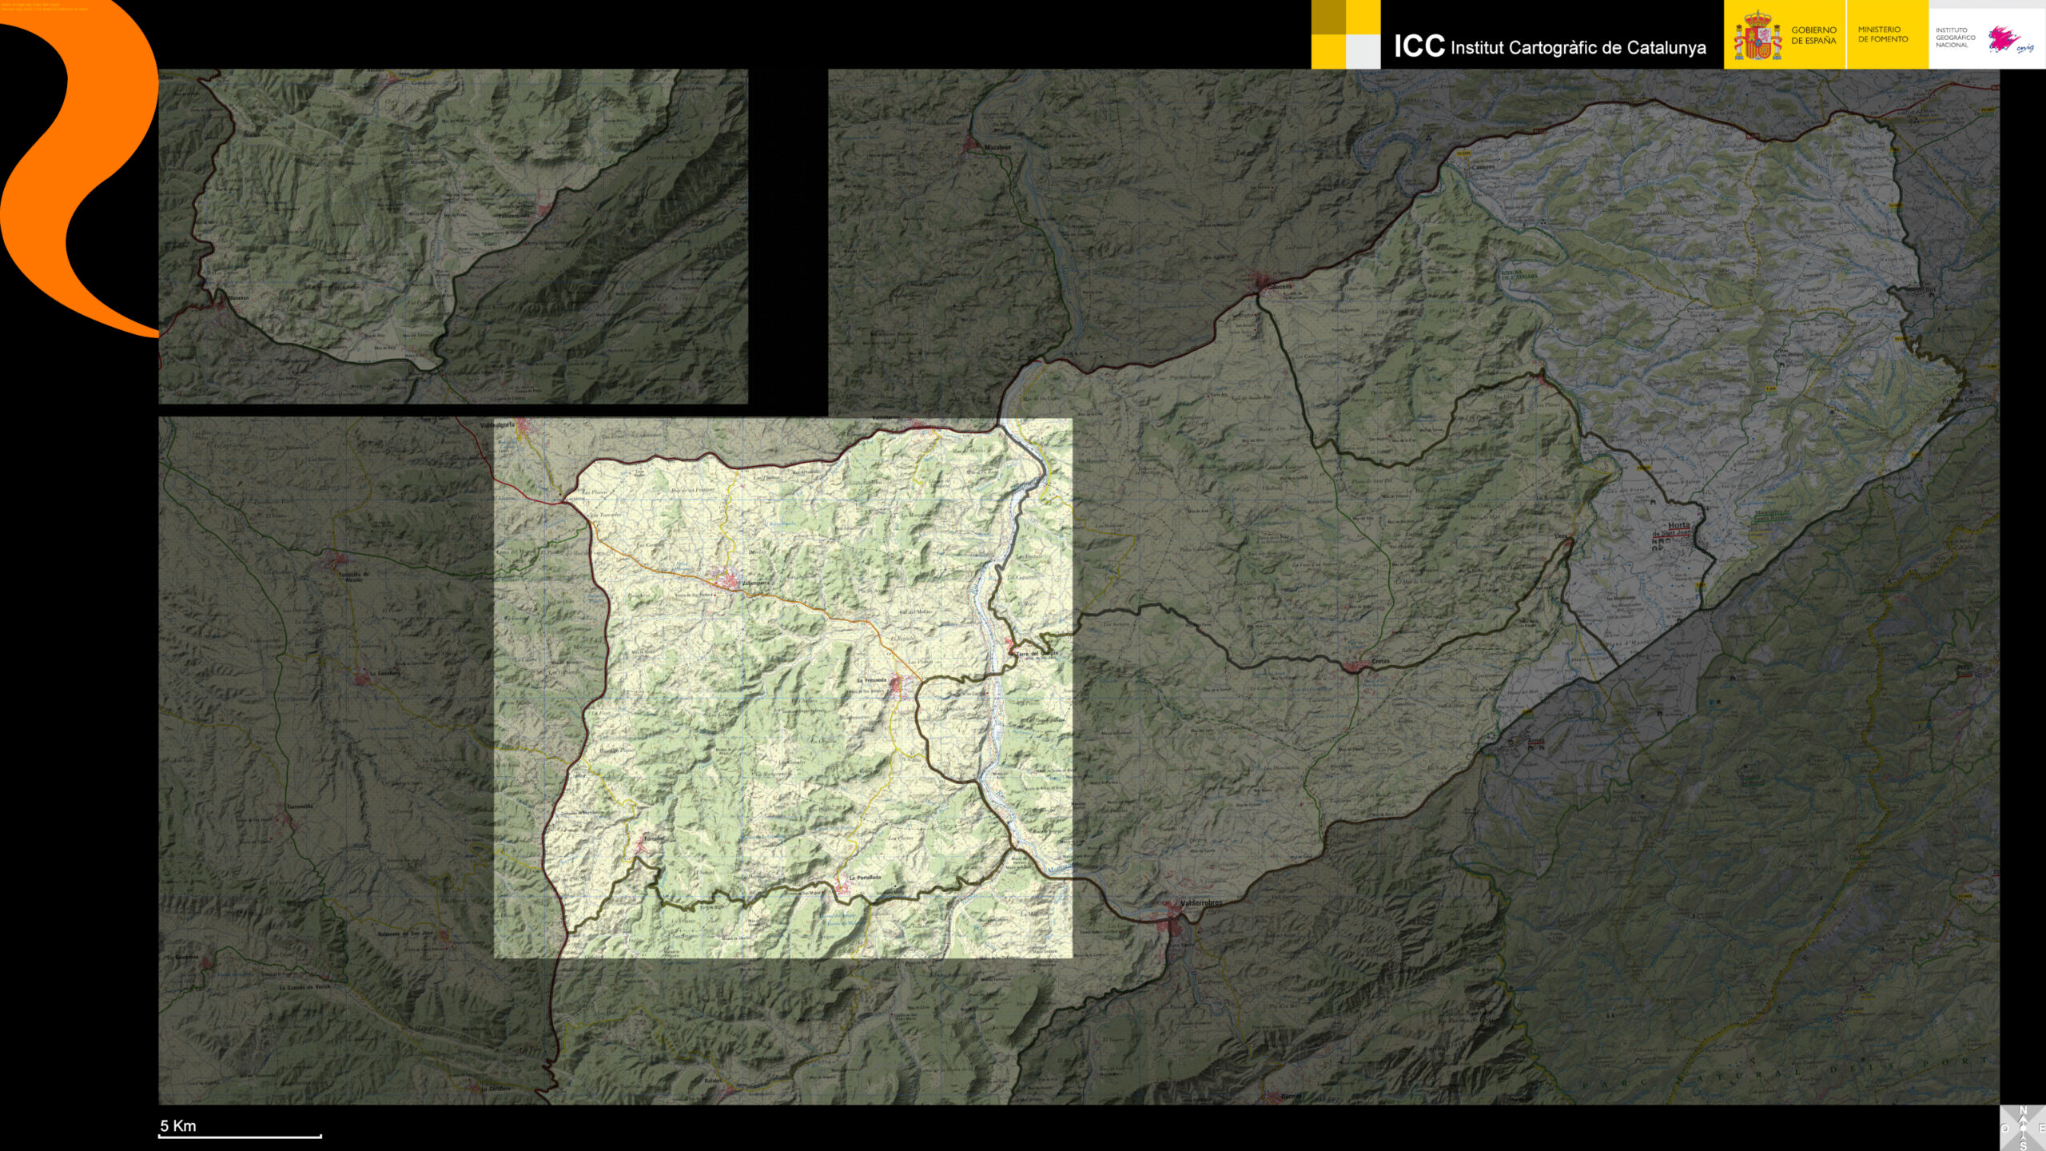The height and width of the screenshot is (1151, 2046).
Task: Click the N arrow on the compass
Action: coord(2023,1118)
